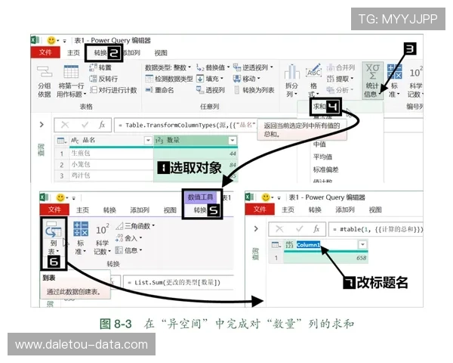This screenshot has width=453, height=363.
Task: Click 科学记数 icon in 数值工具 window
Action: click(103, 230)
